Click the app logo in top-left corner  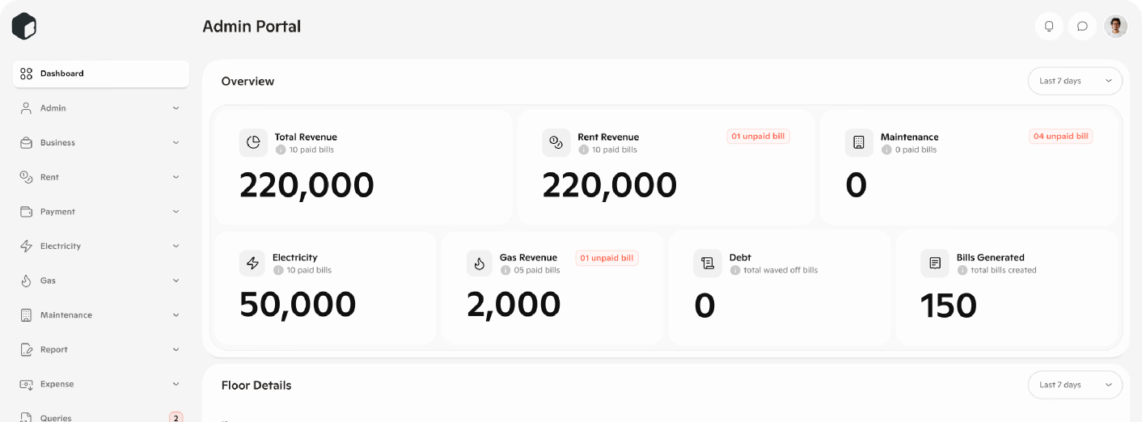(x=24, y=26)
